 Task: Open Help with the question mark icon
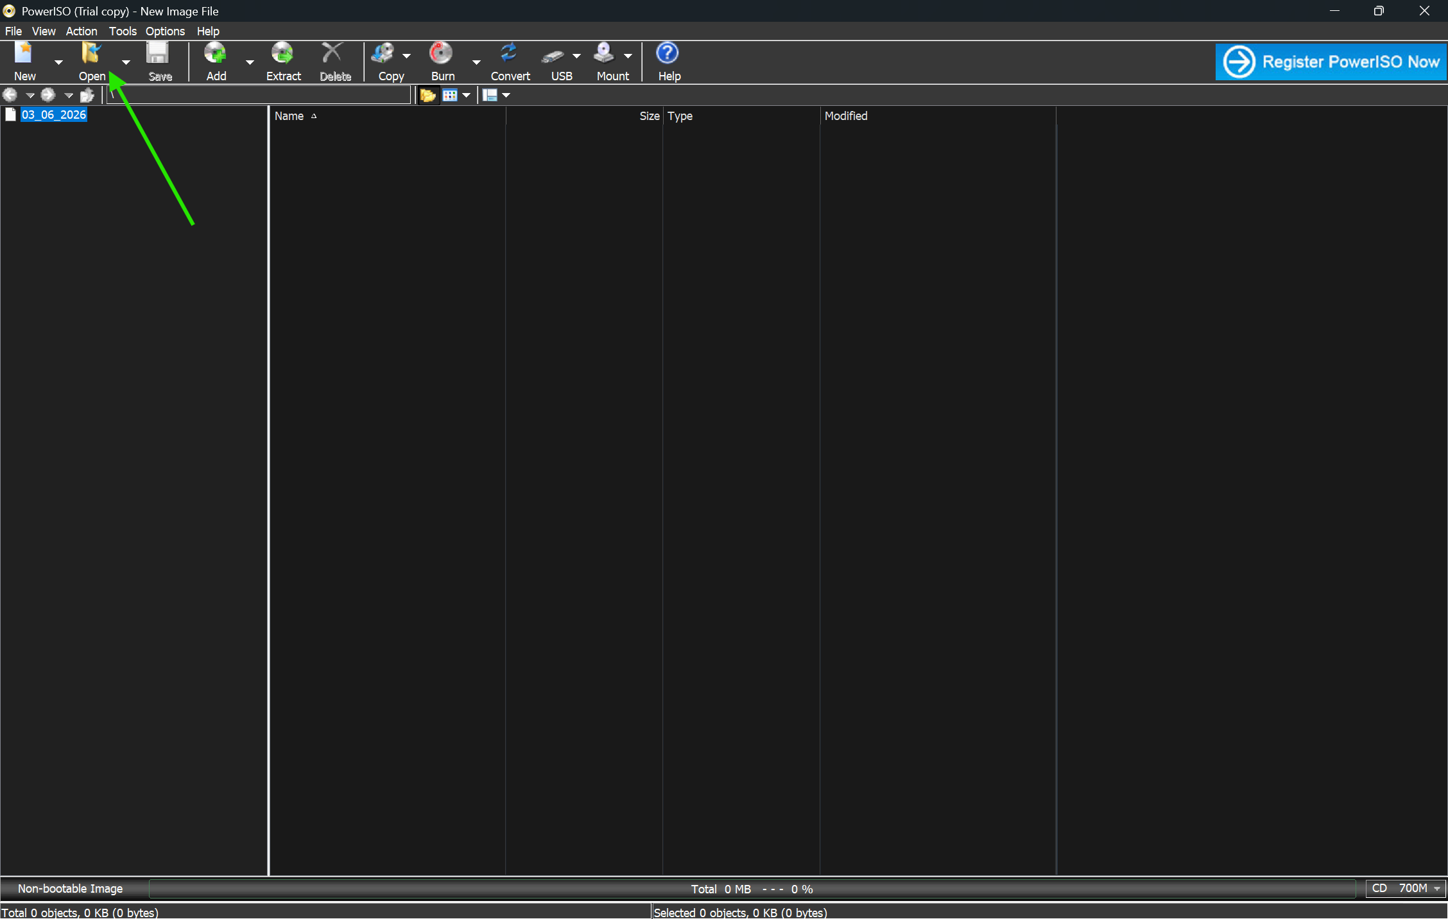tap(668, 54)
